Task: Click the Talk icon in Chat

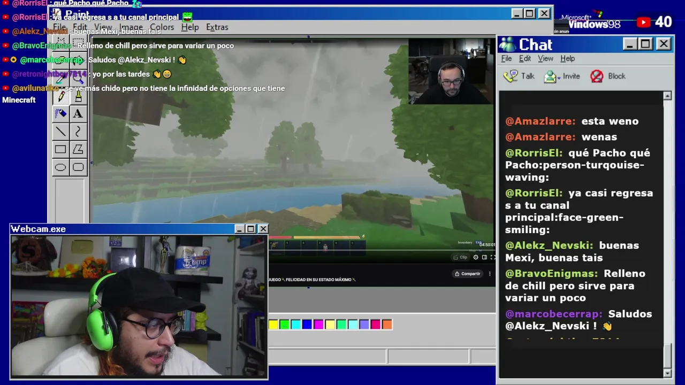Action: [511, 76]
